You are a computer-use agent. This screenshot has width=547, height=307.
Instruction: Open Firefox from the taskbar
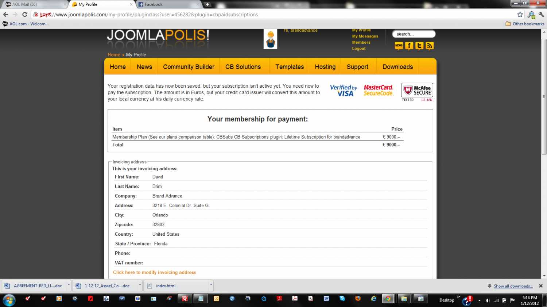(x=358, y=299)
